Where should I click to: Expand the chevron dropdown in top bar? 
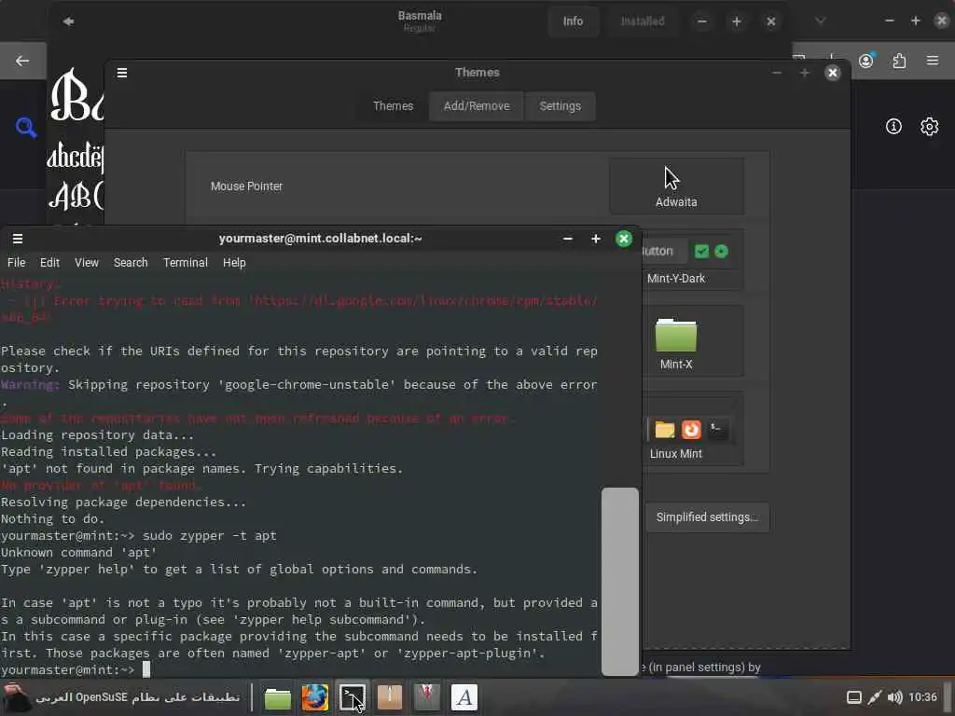(x=821, y=21)
